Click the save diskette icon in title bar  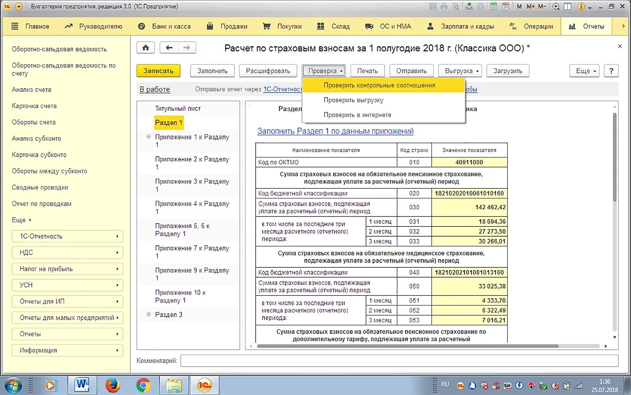432,7
